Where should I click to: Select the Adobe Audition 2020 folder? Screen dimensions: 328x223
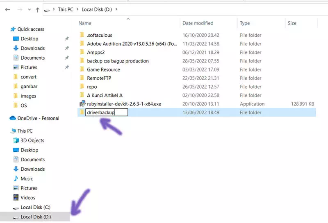coord(132,44)
